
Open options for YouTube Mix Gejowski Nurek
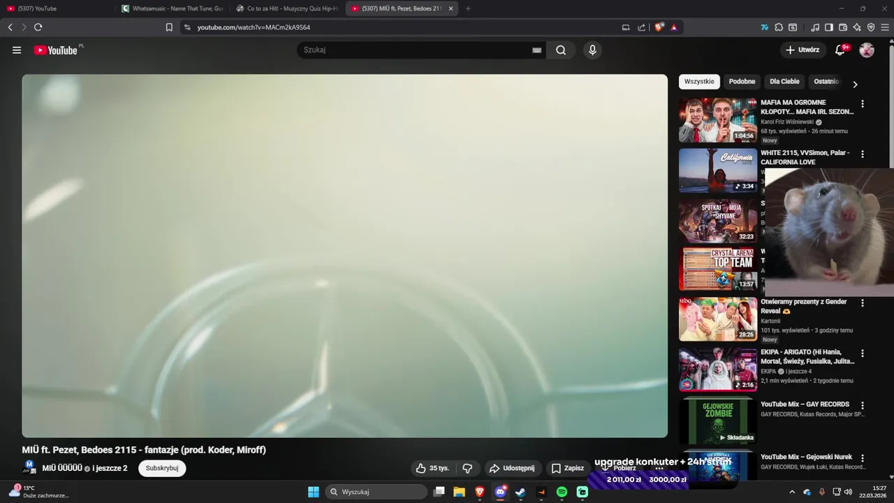863,458
